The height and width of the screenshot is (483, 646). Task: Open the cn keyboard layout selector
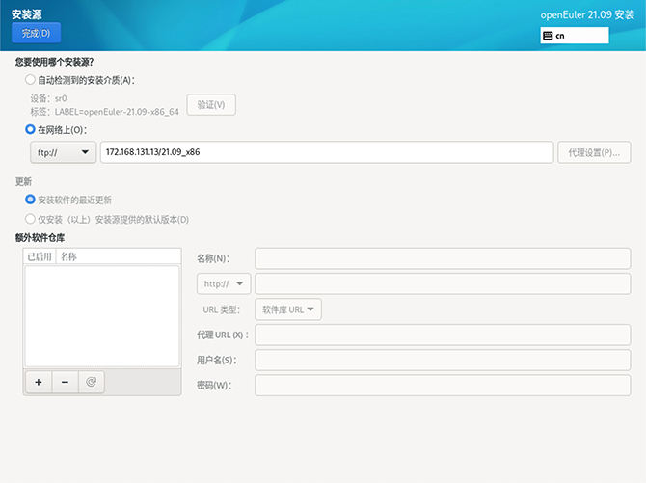tap(575, 36)
